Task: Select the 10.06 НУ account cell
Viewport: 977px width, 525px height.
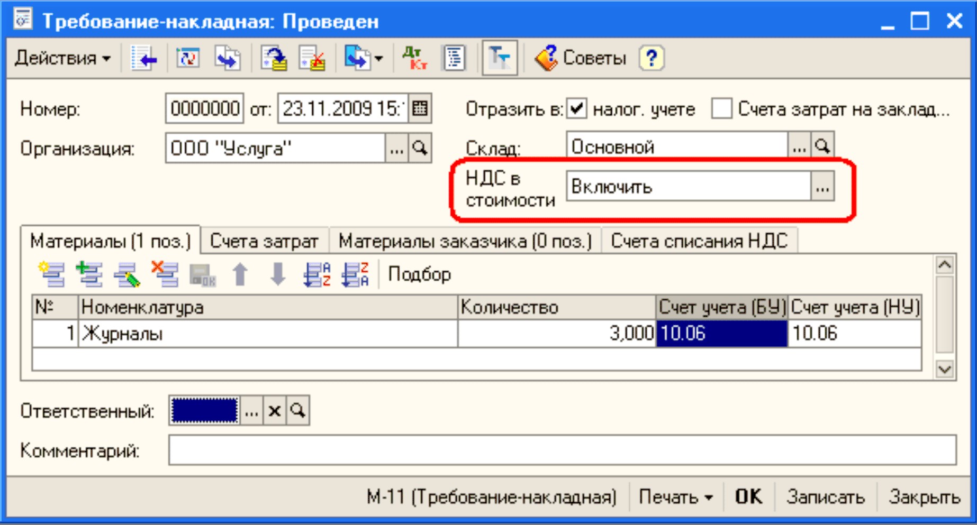Action: point(855,333)
